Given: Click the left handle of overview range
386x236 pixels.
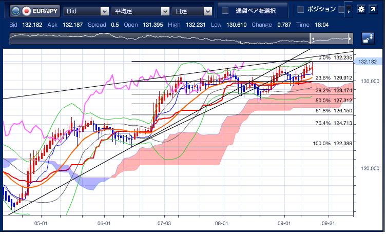Looking at the screenshot, I should 312,39.
